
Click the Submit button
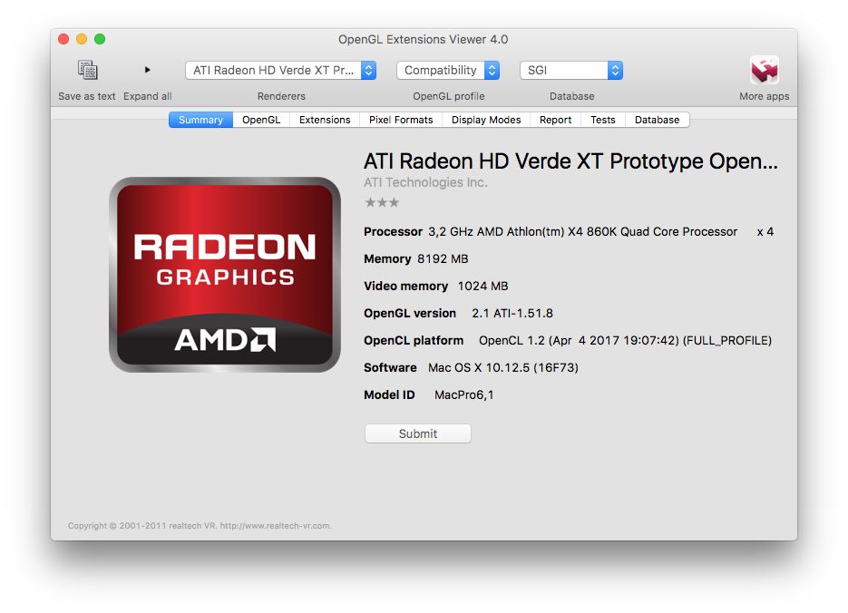[x=417, y=433]
